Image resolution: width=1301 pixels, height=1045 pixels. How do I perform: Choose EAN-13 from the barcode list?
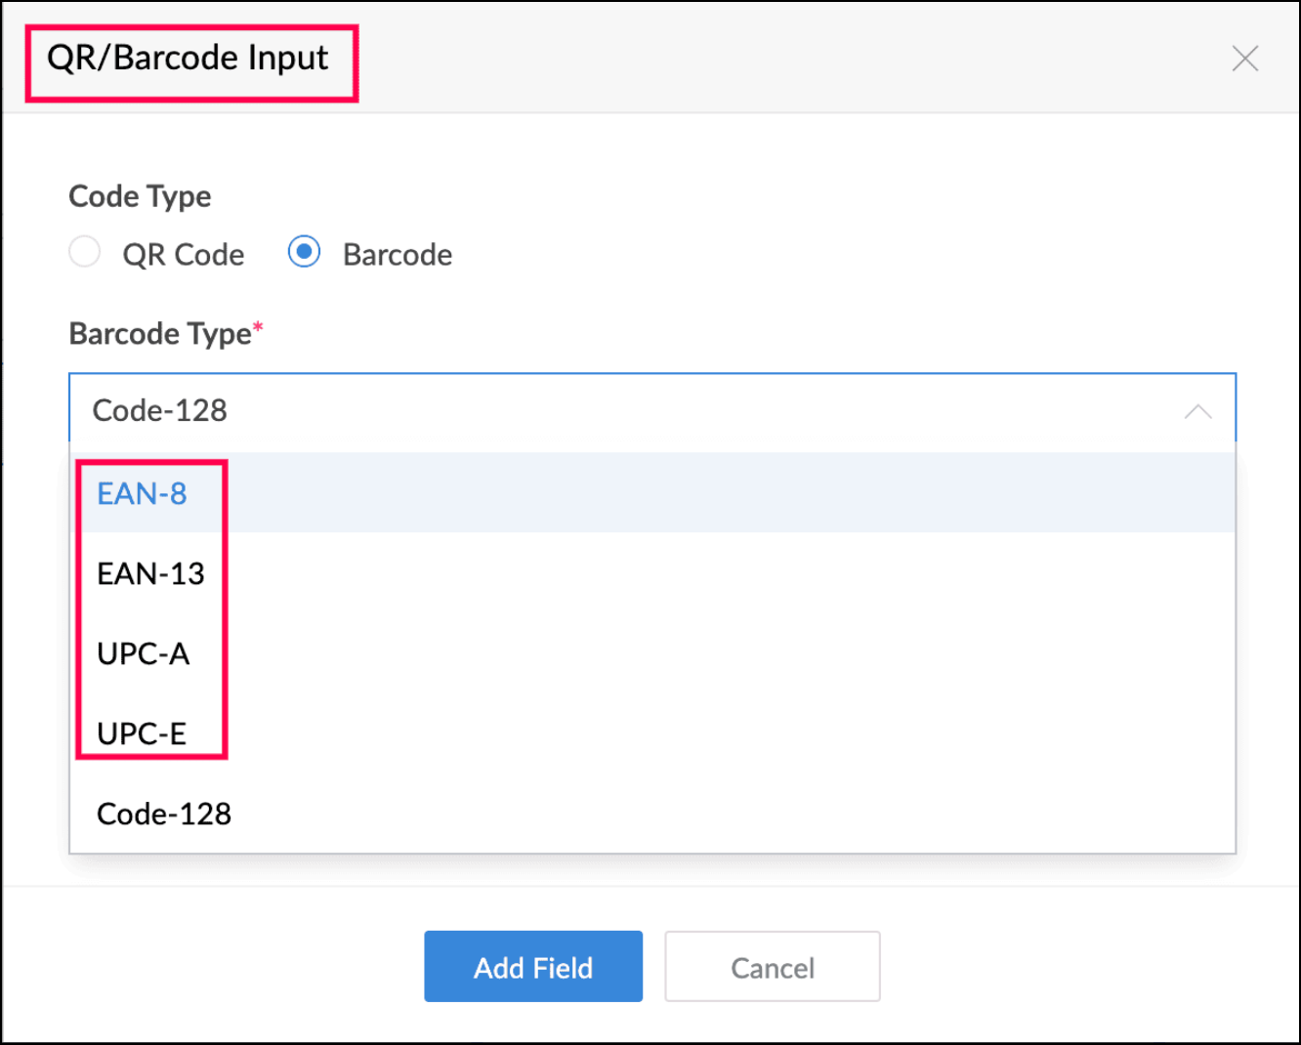pyautogui.click(x=151, y=574)
